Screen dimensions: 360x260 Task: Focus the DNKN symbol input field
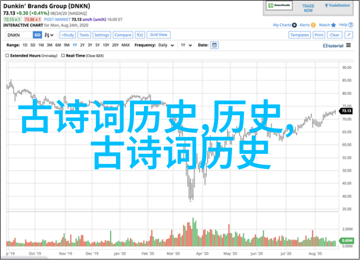click(19, 35)
